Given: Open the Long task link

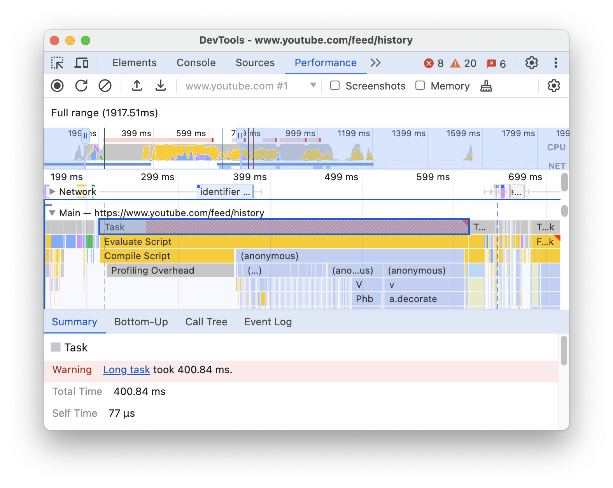Looking at the screenshot, I should coord(126,370).
